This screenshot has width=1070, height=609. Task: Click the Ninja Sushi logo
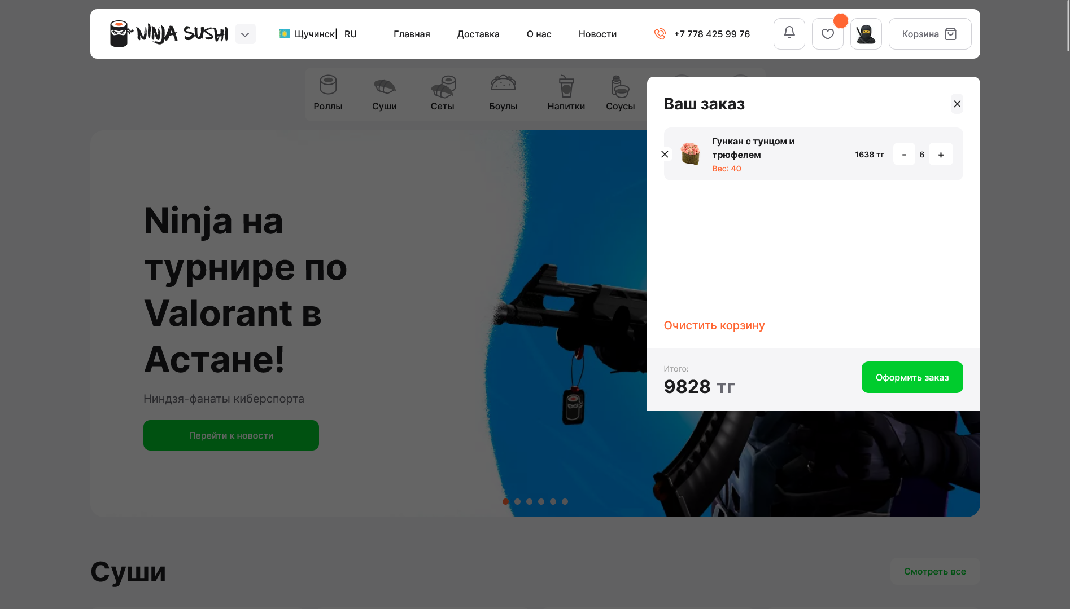[x=169, y=34]
